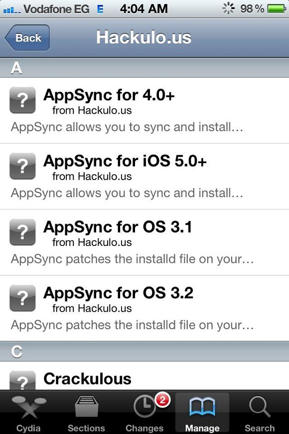Tap question-mark icon of AppSync for 4.0+
This screenshot has width=289, height=434.
(x=23, y=100)
